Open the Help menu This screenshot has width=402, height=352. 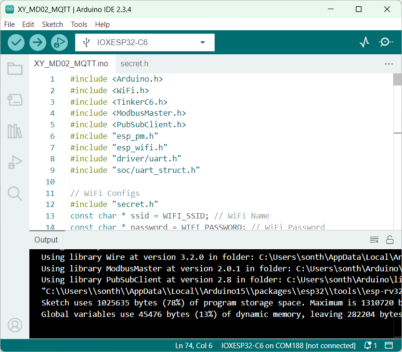click(x=102, y=24)
